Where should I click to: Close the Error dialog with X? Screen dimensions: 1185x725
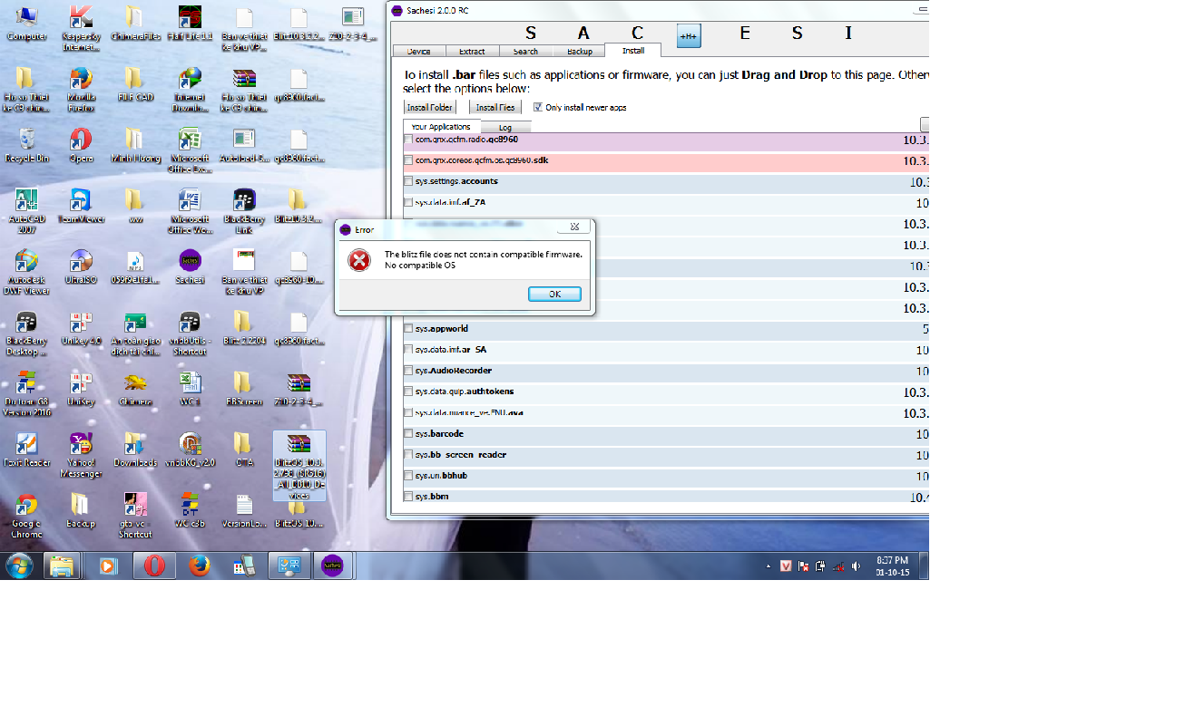coord(574,227)
